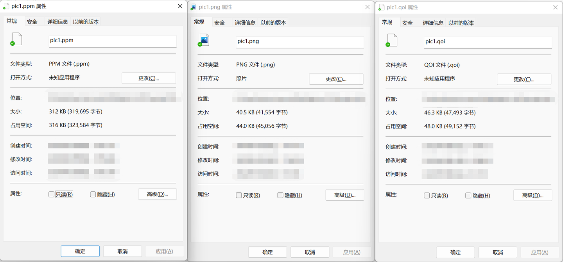Viewport: 563px width, 262px height.
Task: Check 只读 in pic1.qoi properties
Action: click(427, 196)
